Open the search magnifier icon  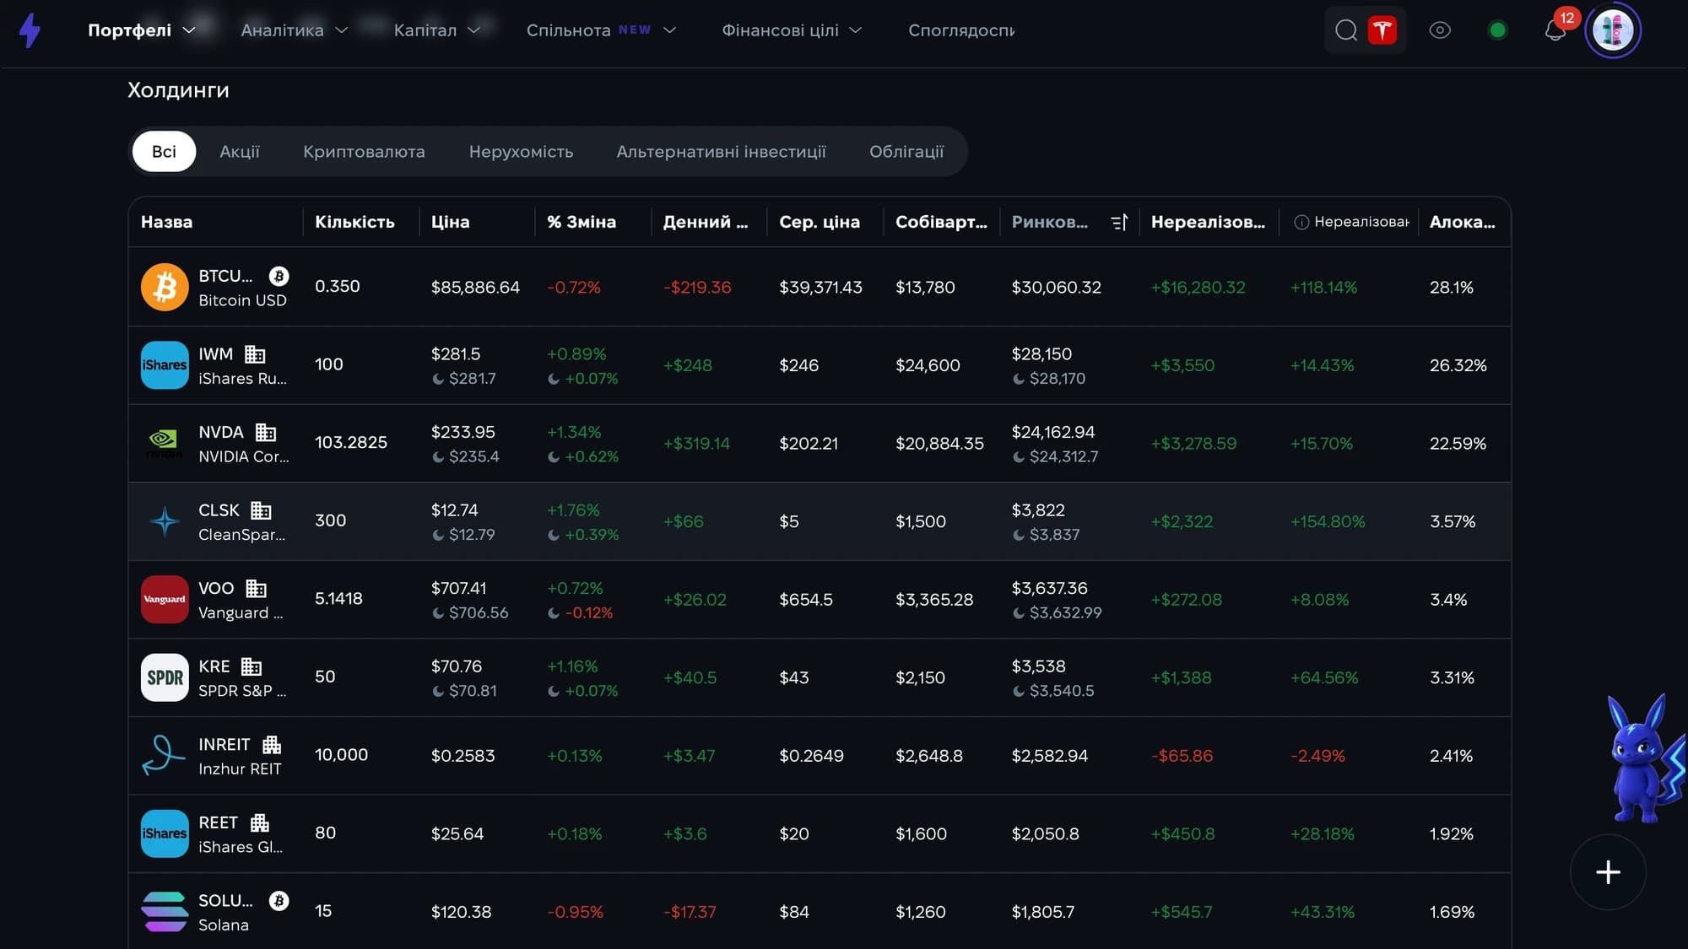point(1346,30)
